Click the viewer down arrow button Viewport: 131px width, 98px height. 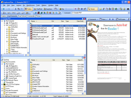pyautogui.click(x=113, y=19)
